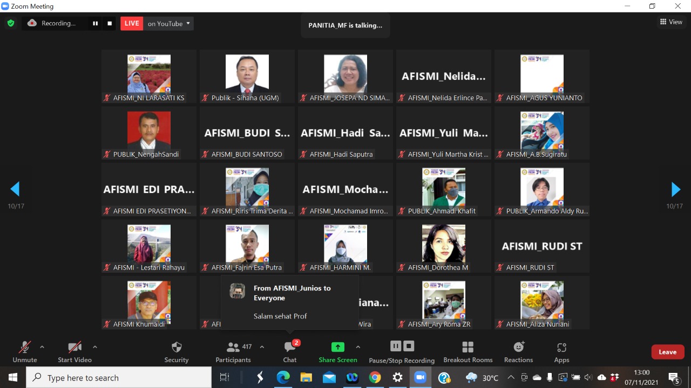Open the Participants panel
Viewport: 691px width, 388px height.
coord(233,348)
